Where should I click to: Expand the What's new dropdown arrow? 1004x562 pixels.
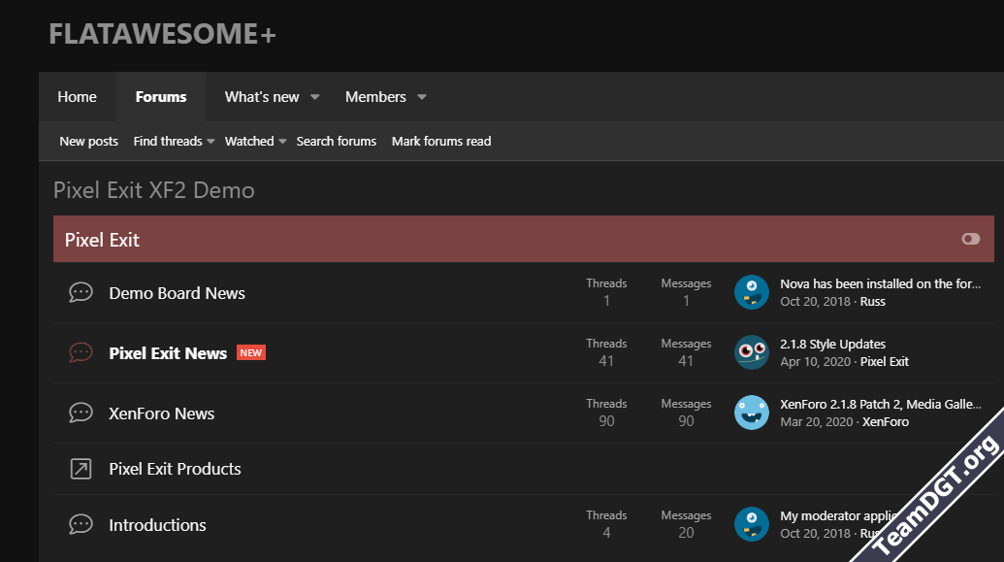coord(315,97)
